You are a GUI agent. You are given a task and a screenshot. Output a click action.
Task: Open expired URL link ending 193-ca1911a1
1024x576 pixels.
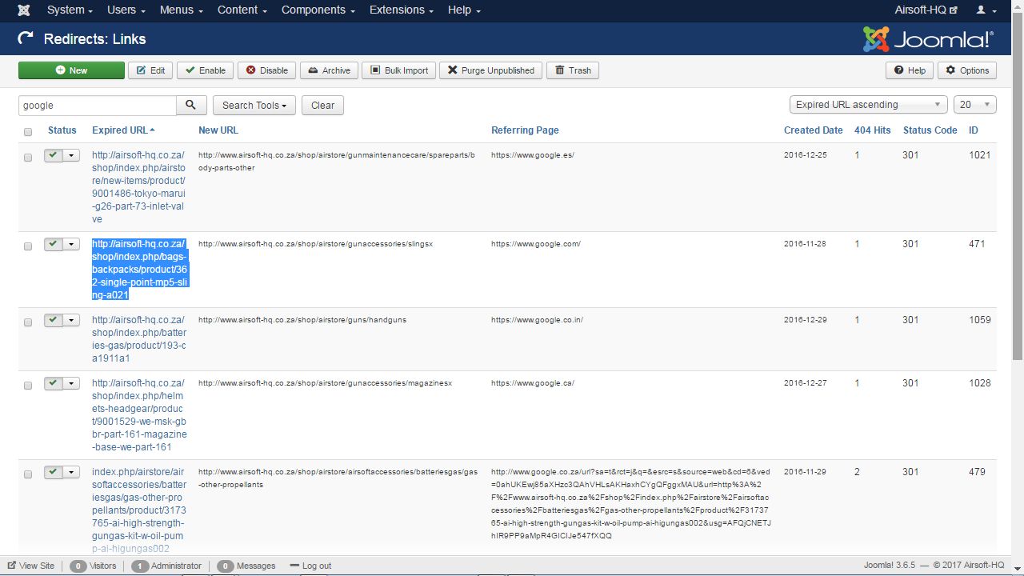coord(138,339)
